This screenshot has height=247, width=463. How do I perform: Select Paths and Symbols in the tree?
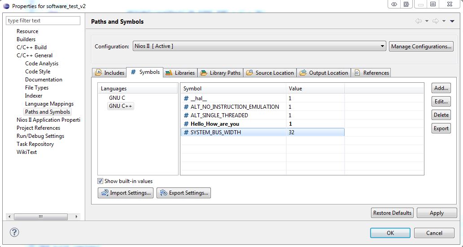pos(48,111)
